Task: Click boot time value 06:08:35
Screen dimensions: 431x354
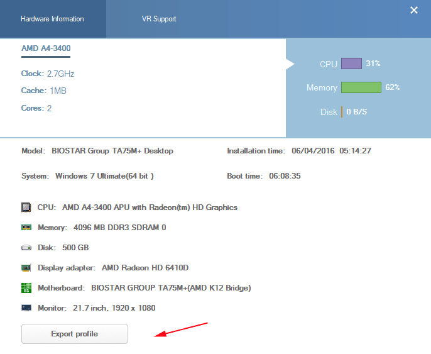Action: [285, 176]
